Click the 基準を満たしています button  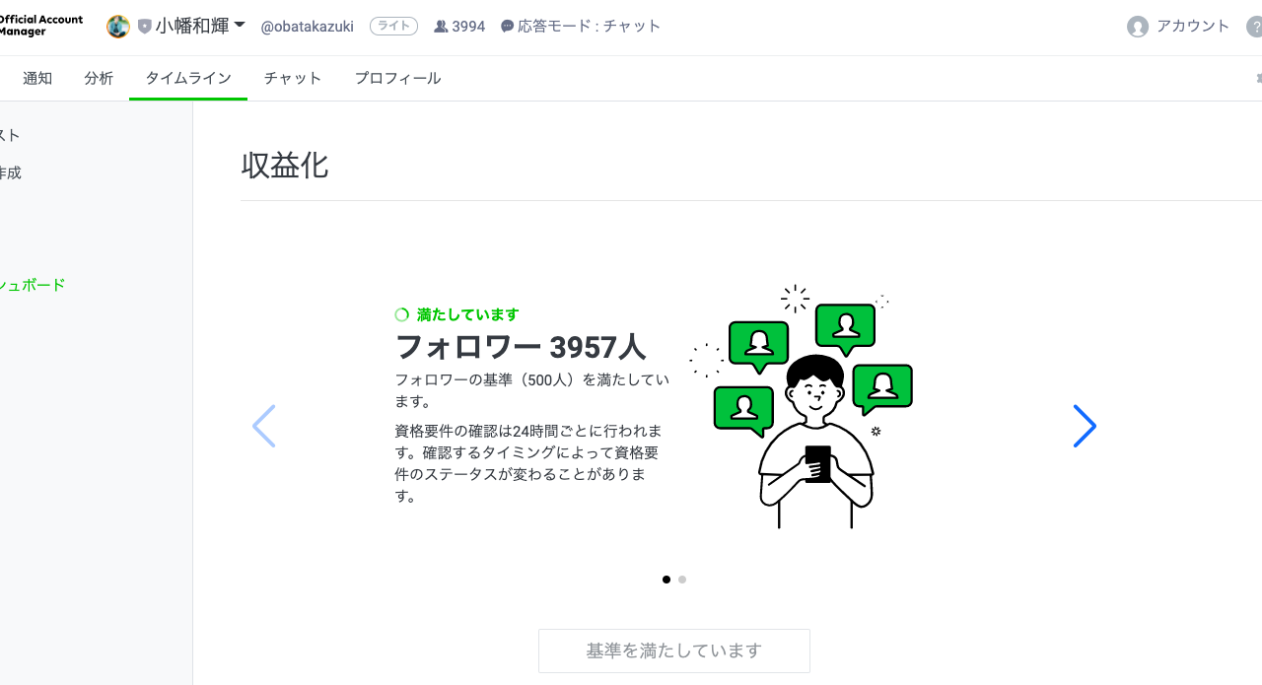tap(674, 651)
